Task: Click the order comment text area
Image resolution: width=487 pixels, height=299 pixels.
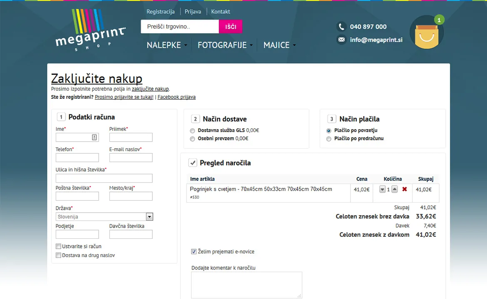Action: [x=246, y=285]
